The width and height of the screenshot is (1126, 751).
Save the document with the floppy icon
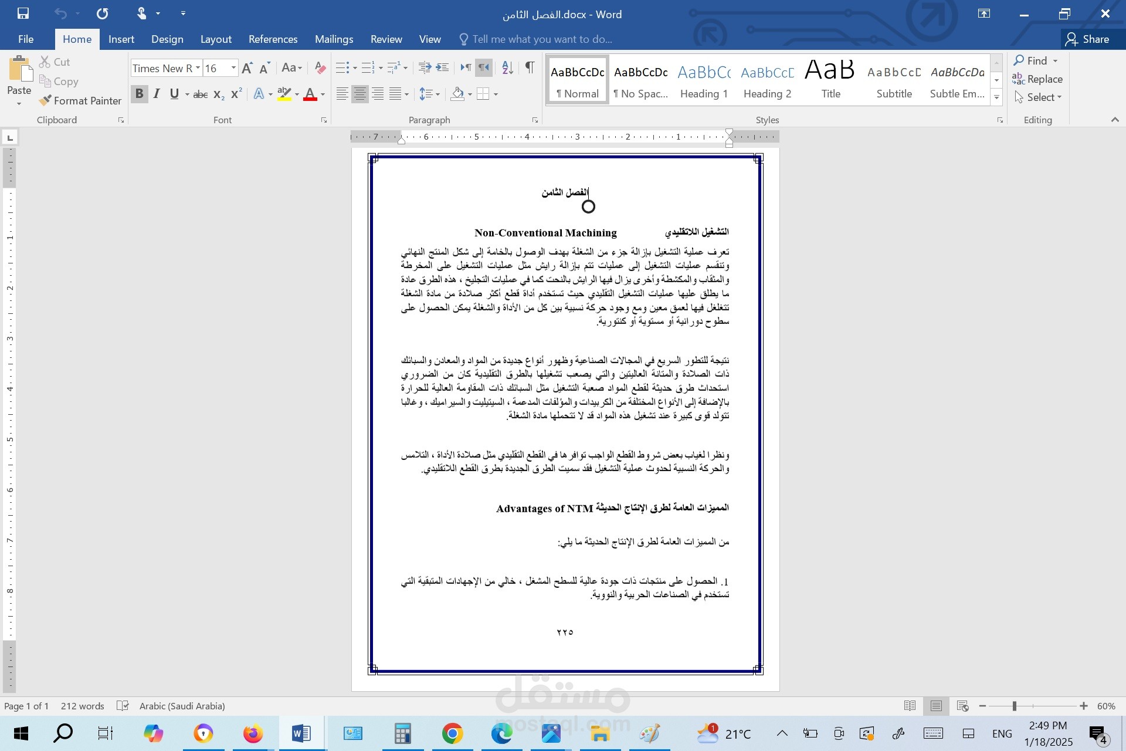tap(23, 13)
